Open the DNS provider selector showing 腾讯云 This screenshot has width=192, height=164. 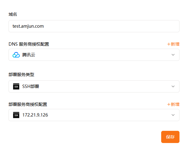(x=92, y=55)
